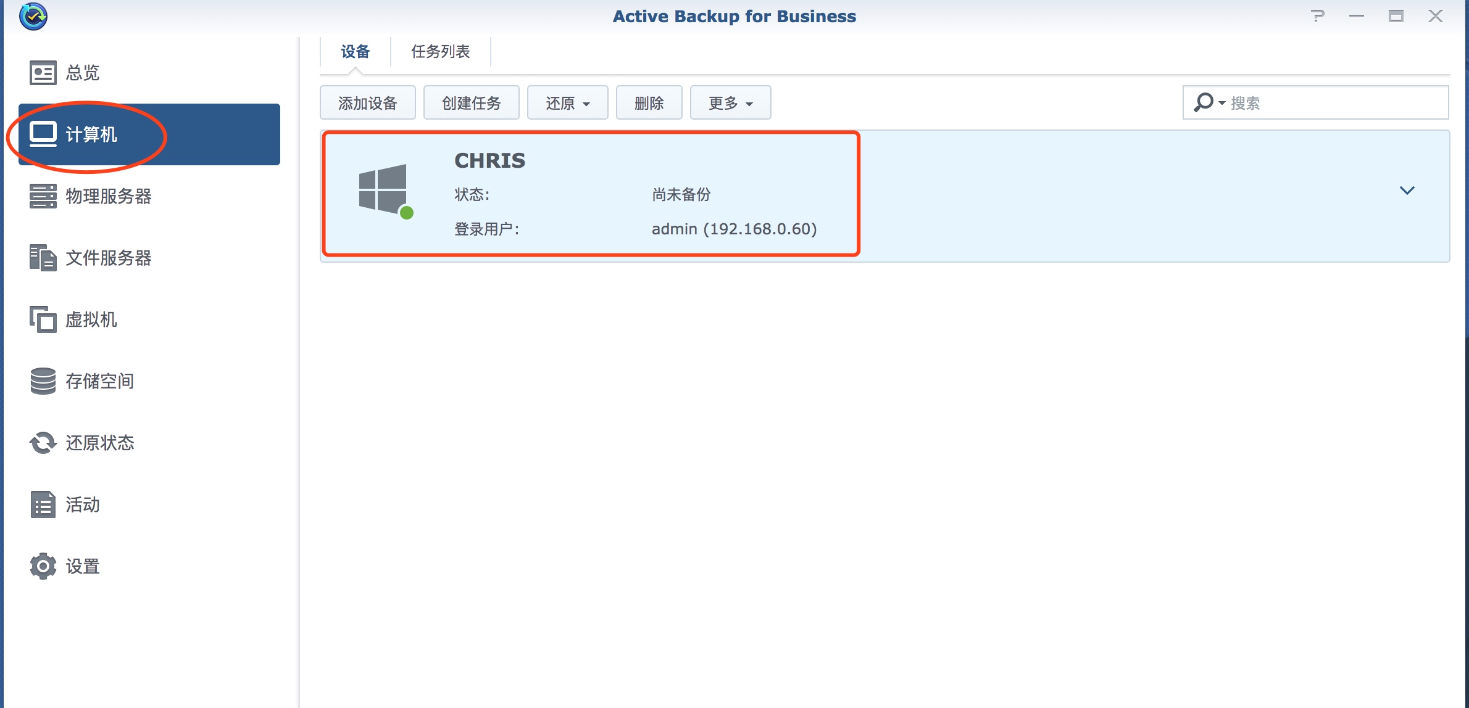Open 物理服务器 in the sidebar
The image size is (1469, 708).
(149, 196)
